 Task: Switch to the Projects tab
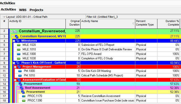pyautogui.click(x=36, y=10)
